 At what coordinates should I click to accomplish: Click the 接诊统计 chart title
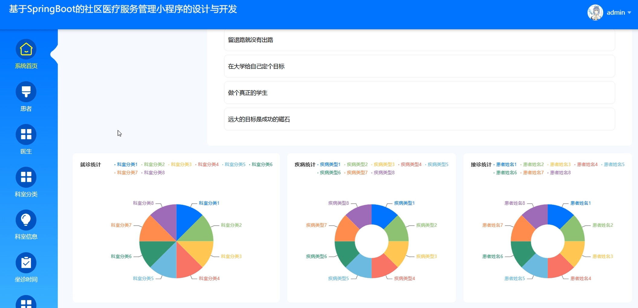click(x=481, y=164)
